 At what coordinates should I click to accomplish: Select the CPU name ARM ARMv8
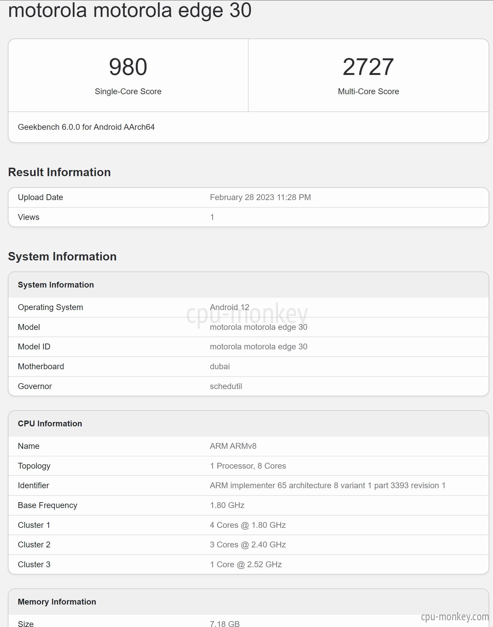(233, 446)
